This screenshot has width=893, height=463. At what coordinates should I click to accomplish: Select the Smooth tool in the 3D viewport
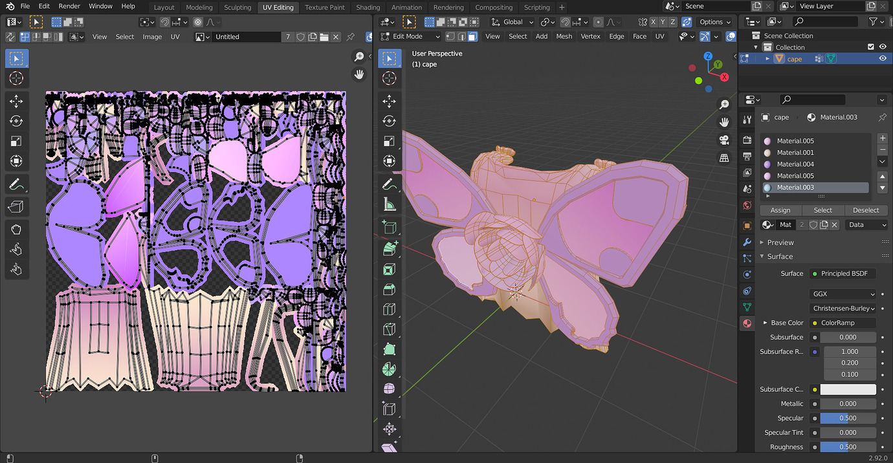389,389
